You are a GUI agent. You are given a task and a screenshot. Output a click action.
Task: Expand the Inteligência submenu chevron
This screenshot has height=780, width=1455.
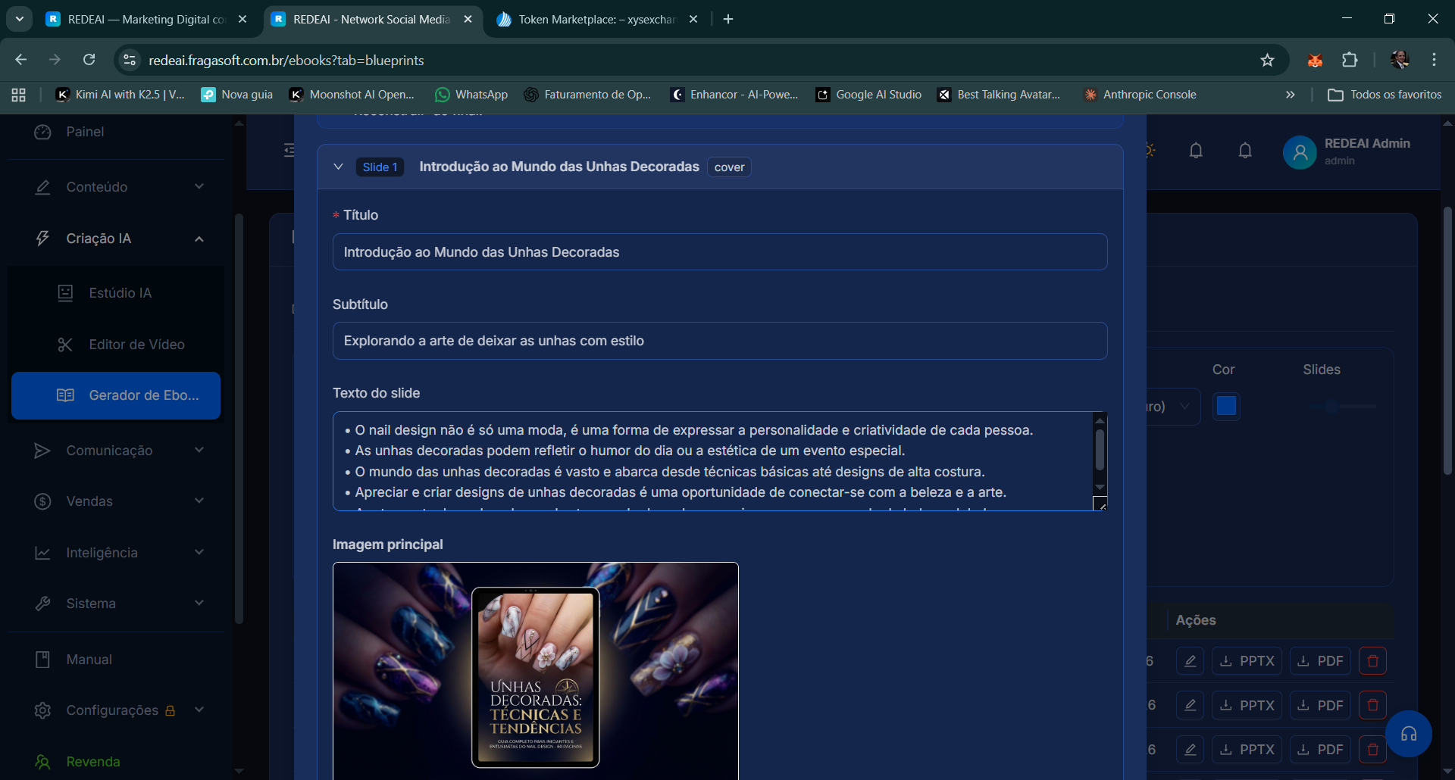[x=199, y=552]
